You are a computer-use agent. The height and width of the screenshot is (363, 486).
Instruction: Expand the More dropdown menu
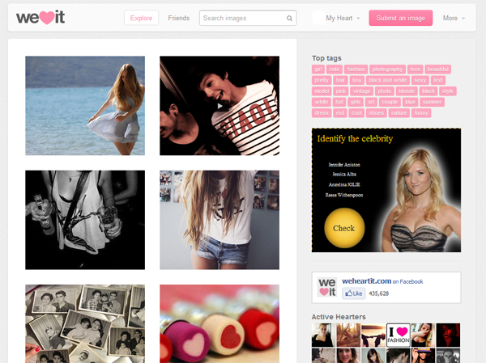pos(454,19)
